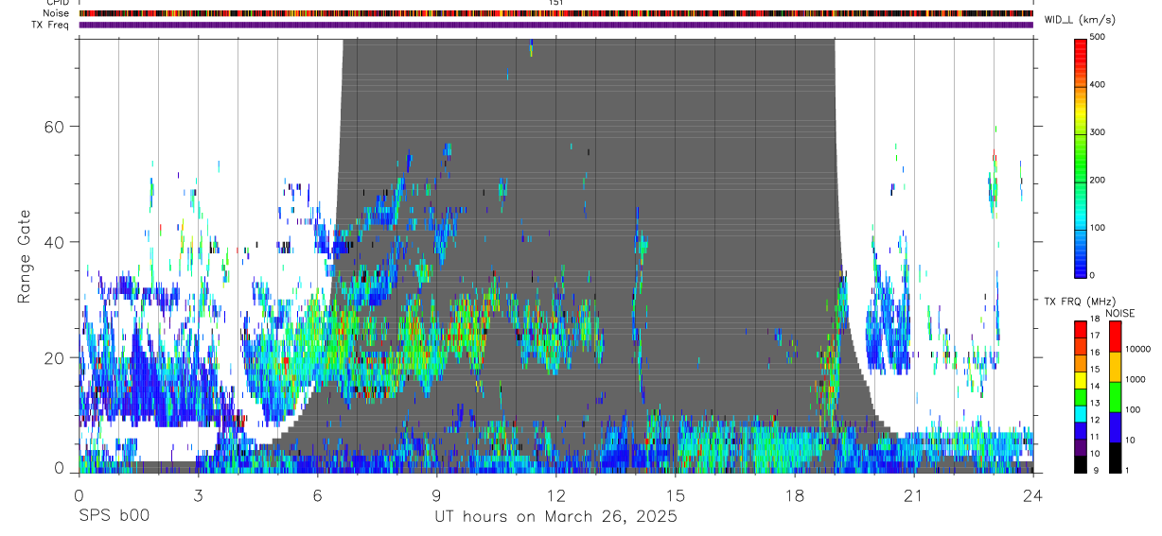Image resolution: width=1162 pixels, height=536 pixels.
Task: Click the 'NOISE' legend title
Action: tap(1119, 313)
